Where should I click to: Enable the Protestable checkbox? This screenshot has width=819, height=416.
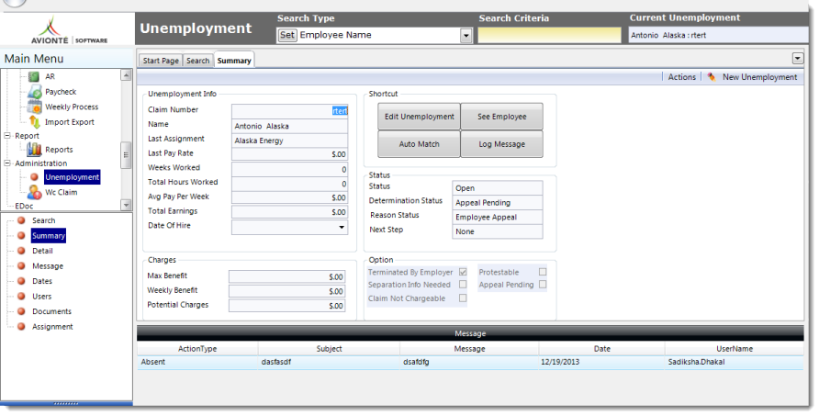click(x=543, y=272)
